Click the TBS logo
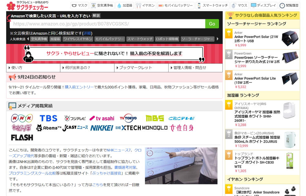Viewport: 306px width, 196px height. 49,118
